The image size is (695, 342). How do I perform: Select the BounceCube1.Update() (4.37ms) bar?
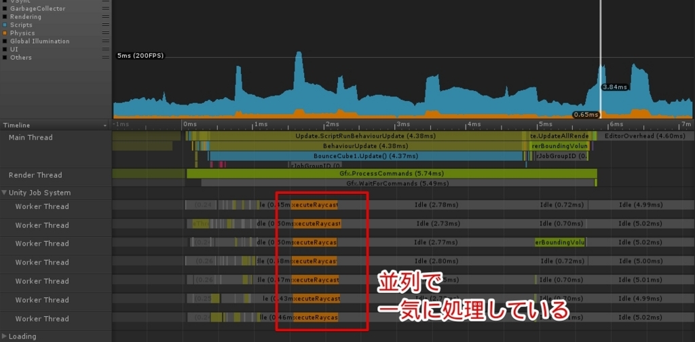(366, 156)
